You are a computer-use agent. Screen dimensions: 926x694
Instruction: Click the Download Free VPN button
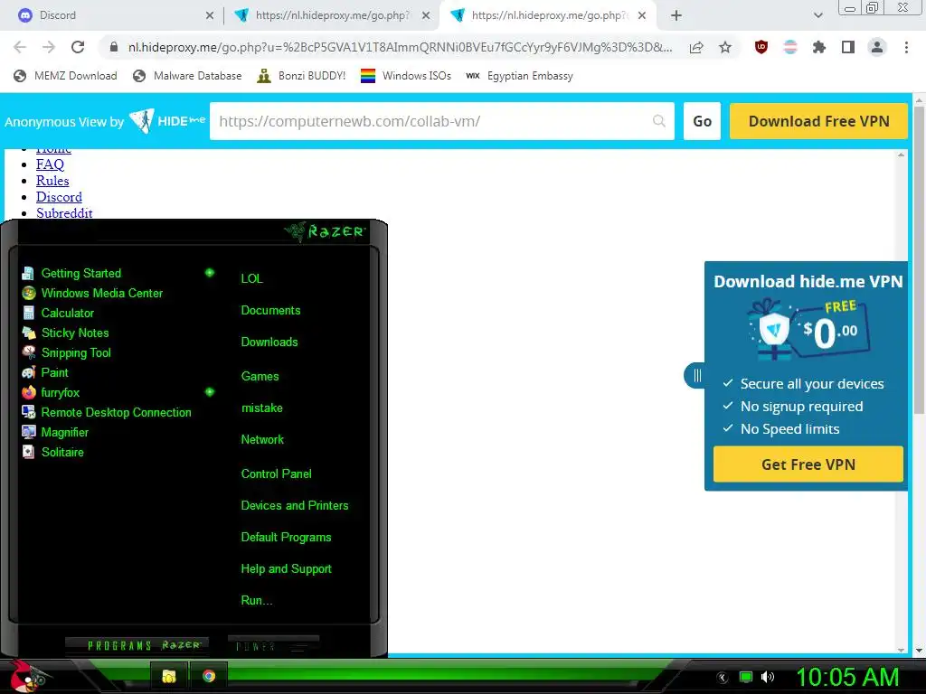[x=818, y=121]
